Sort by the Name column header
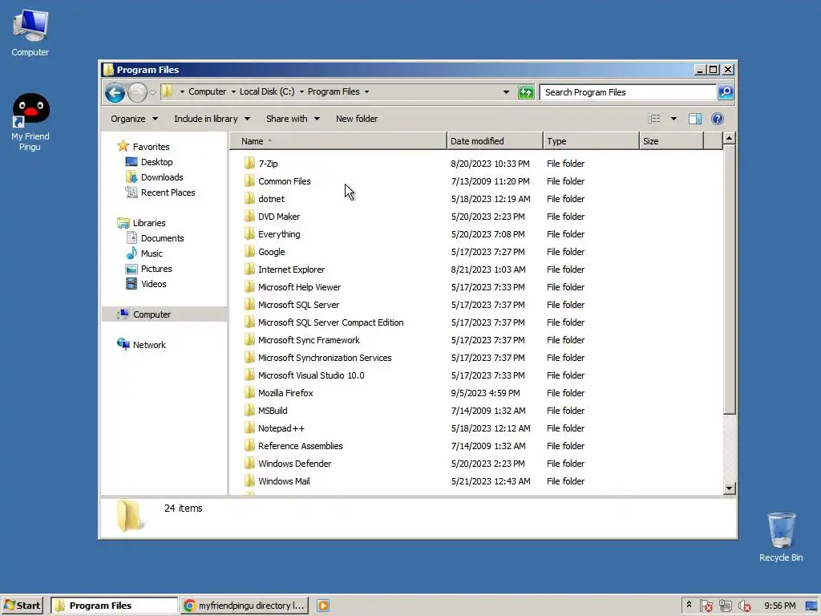Image resolution: width=821 pixels, height=616 pixels. (x=338, y=141)
